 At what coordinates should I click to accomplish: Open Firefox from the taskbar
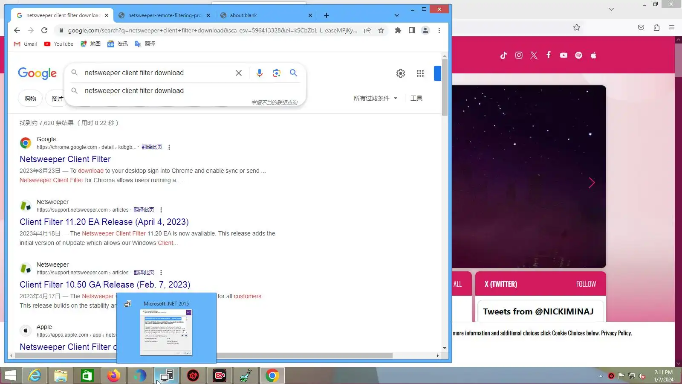114,375
